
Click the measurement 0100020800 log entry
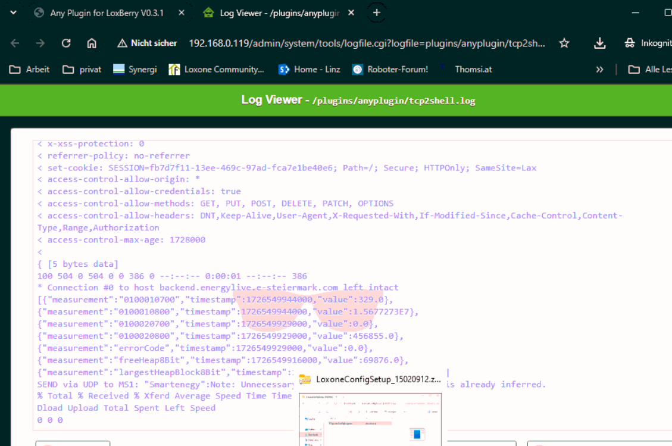coord(220,336)
